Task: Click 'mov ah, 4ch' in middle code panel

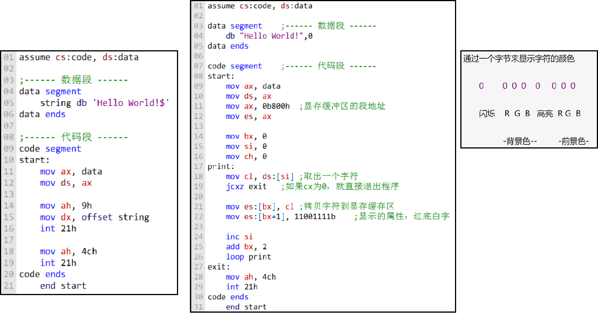Action: [251, 277]
